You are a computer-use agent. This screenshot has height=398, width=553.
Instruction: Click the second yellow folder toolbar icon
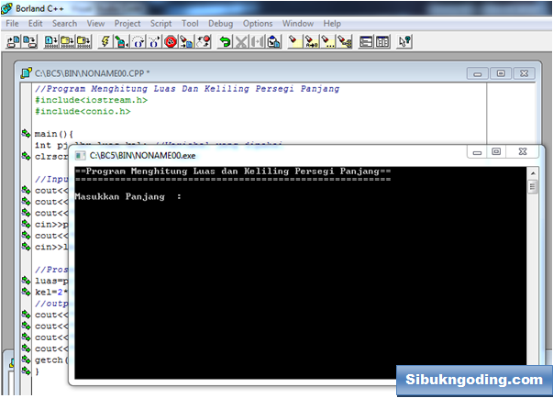[x=83, y=41]
